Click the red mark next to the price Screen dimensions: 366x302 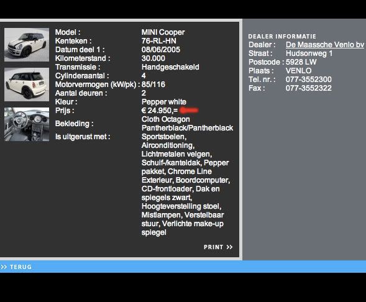point(189,110)
